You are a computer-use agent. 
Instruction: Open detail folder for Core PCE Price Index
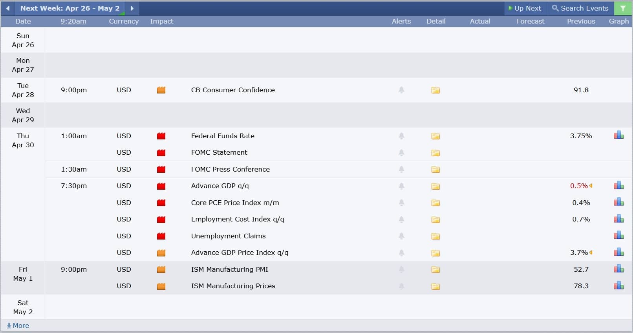(x=435, y=203)
